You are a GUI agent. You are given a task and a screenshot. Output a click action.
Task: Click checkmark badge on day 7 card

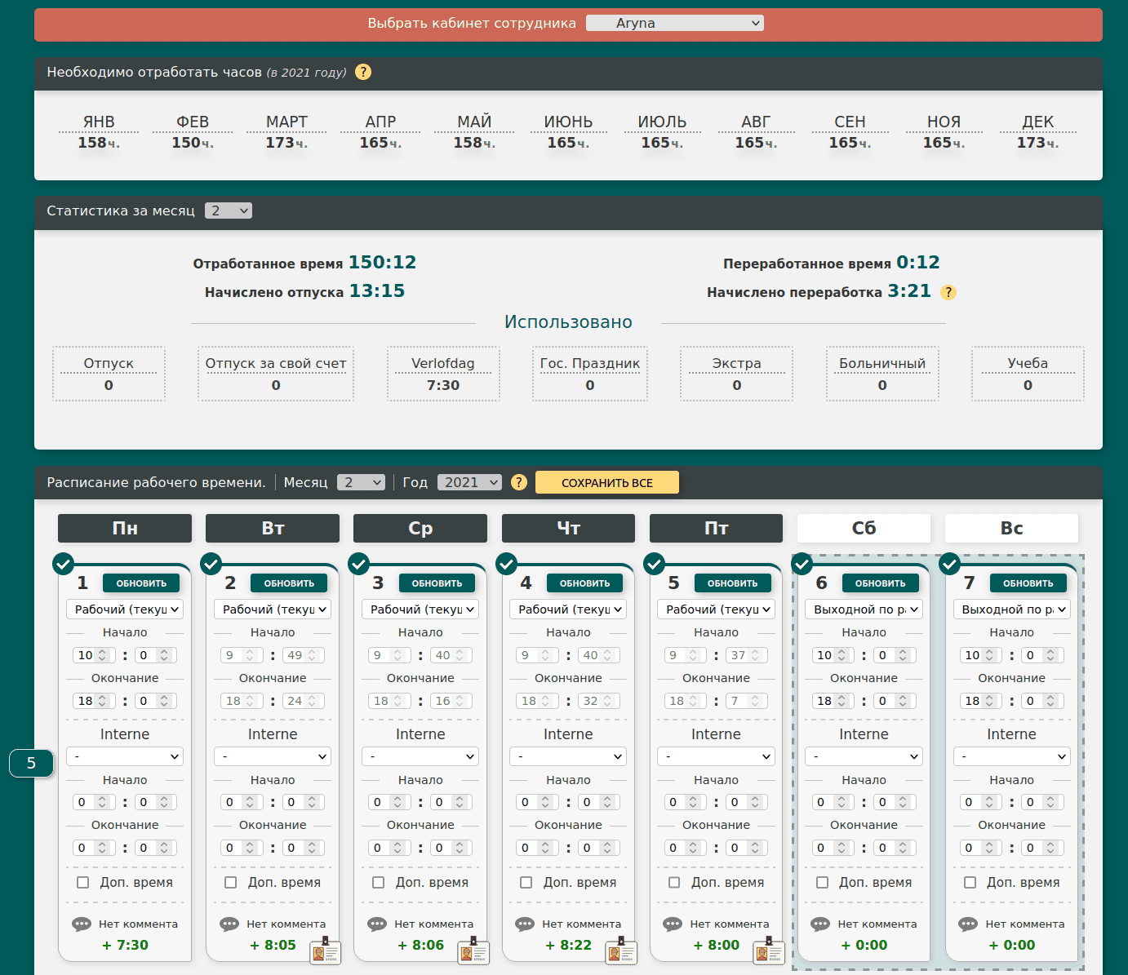pos(949,564)
